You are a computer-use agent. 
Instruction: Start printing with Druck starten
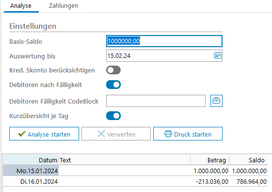pos(188,134)
